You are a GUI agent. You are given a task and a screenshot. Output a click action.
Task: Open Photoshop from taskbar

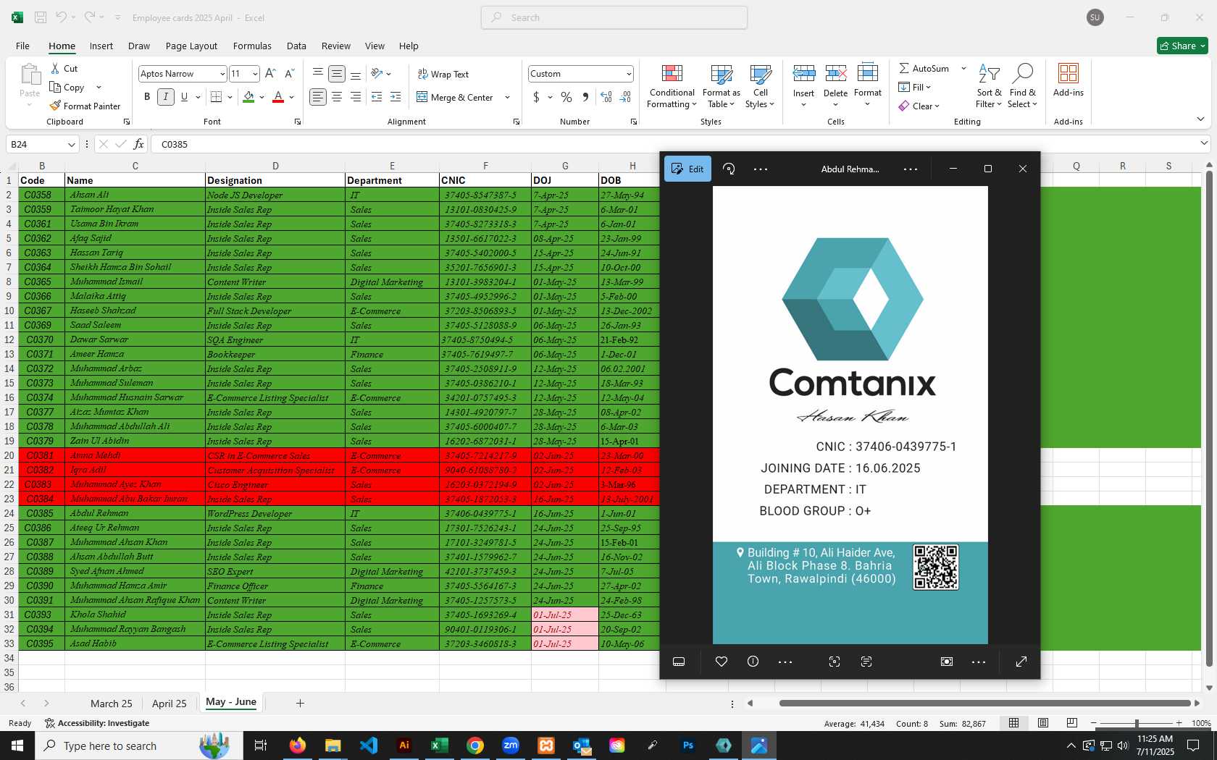(688, 746)
